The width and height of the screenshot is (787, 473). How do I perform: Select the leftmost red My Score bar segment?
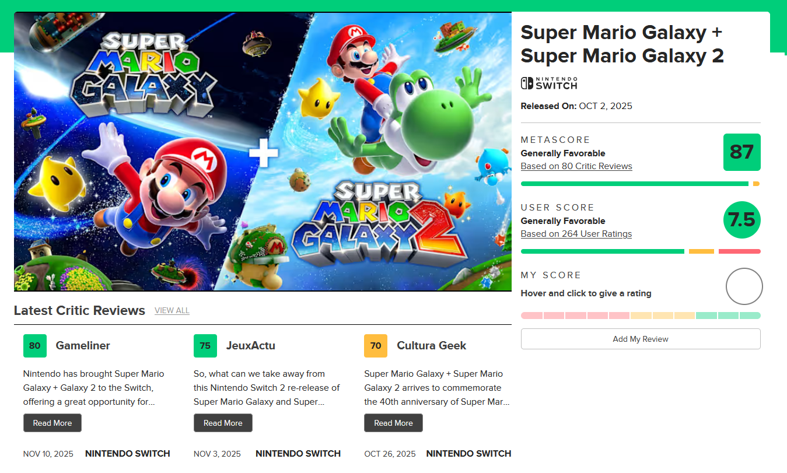531,316
